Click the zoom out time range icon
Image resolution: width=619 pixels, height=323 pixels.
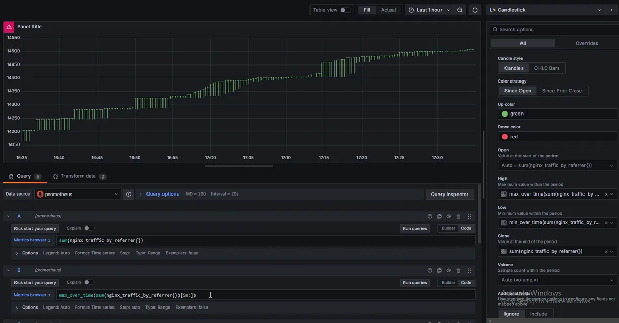pyautogui.click(x=460, y=10)
